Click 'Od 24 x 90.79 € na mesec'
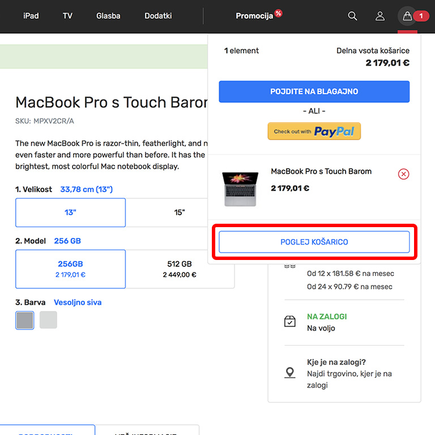Image resolution: width=435 pixels, height=435 pixels. [349, 287]
